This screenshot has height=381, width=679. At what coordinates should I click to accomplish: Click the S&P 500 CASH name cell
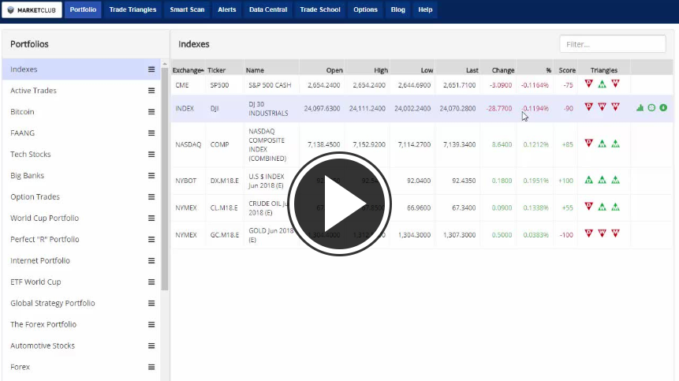(x=270, y=85)
